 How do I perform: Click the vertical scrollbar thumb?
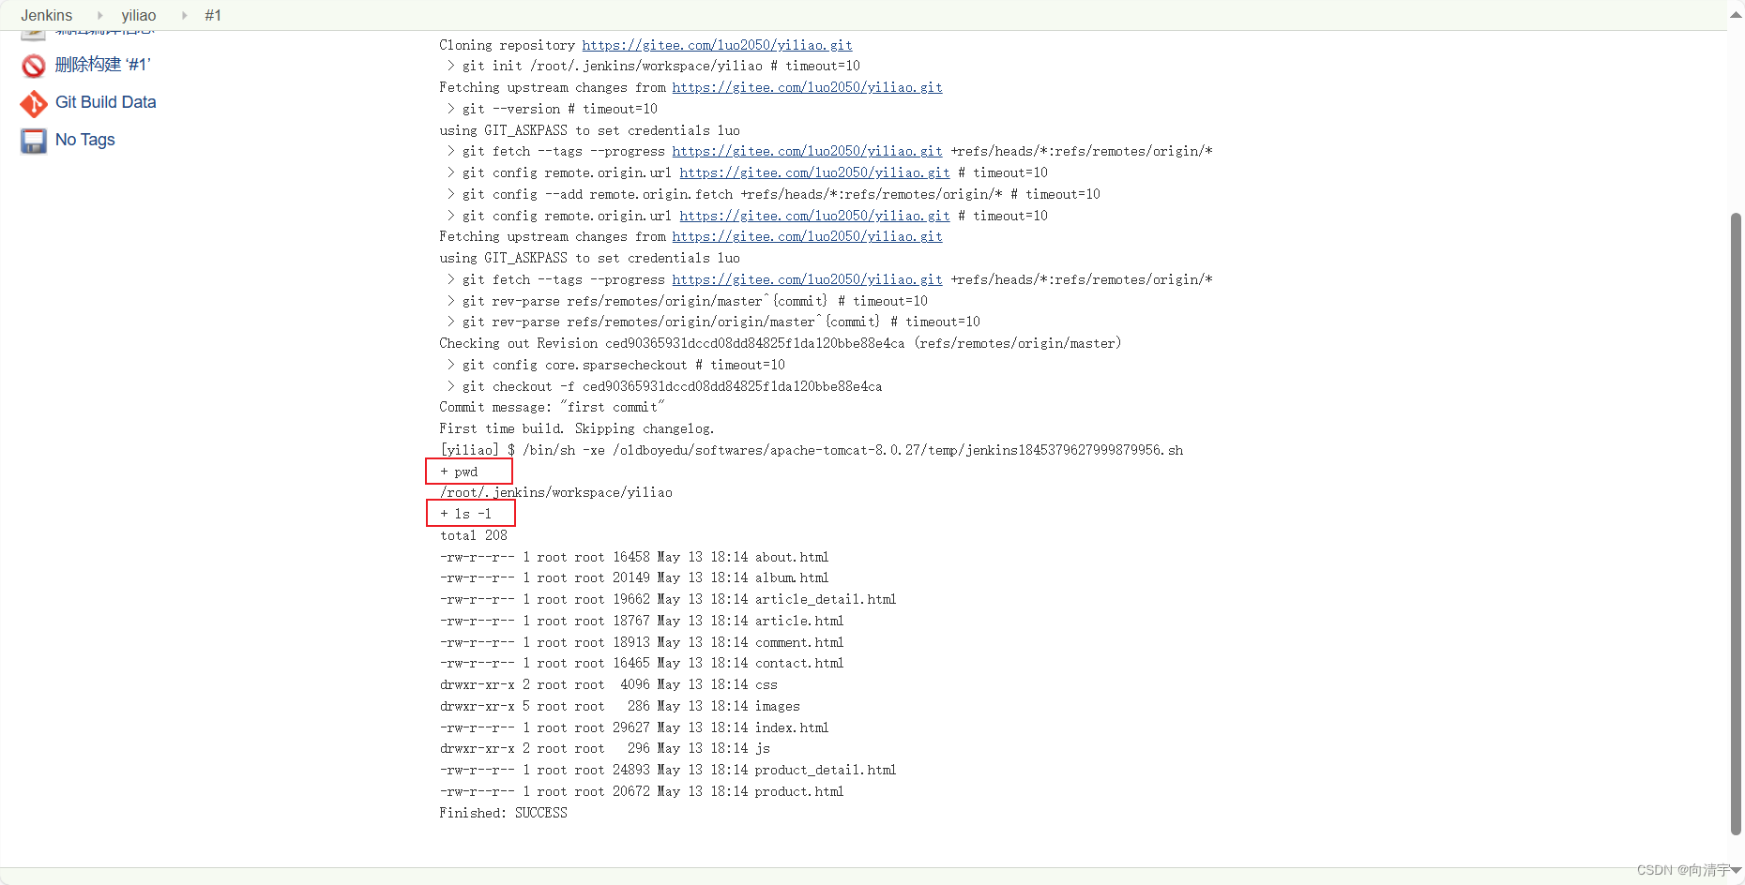click(x=1736, y=523)
